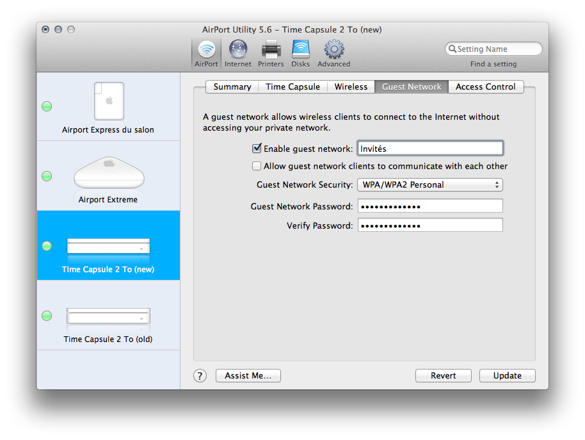Switch to the Summary tab
This screenshot has width=585, height=440.
tap(232, 87)
